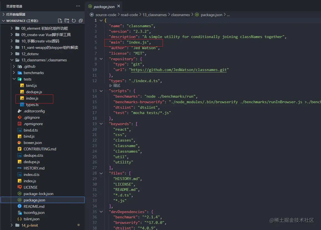Fold the devDependencies block at line 35

pyautogui.click(x=101, y=212)
